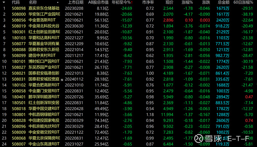The height and width of the screenshot is (147, 257).
Task: Click code 180101
Action: click(19, 61)
